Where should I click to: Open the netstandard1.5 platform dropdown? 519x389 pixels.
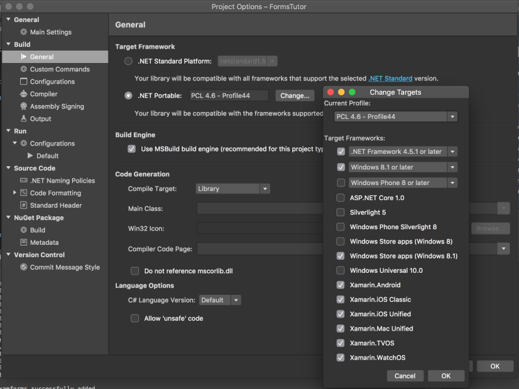pyautogui.click(x=247, y=61)
